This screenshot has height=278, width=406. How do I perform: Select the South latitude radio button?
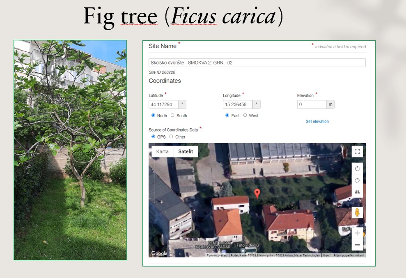[x=172, y=116]
